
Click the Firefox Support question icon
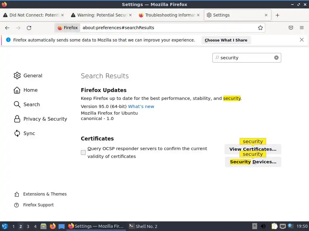[x=17, y=205]
